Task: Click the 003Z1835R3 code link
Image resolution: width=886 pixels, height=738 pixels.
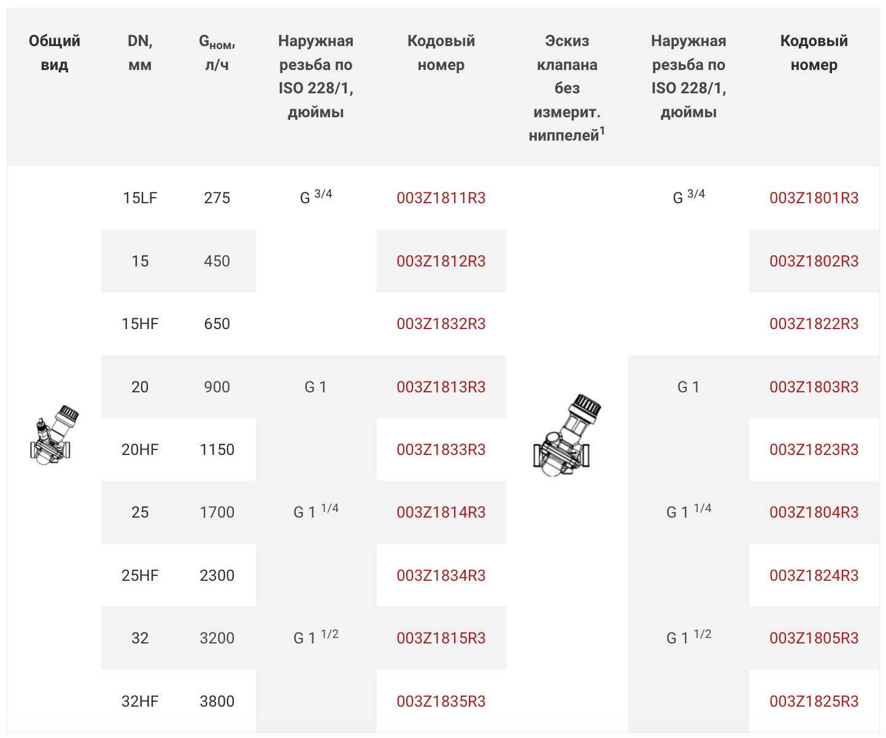Action: click(441, 702)
